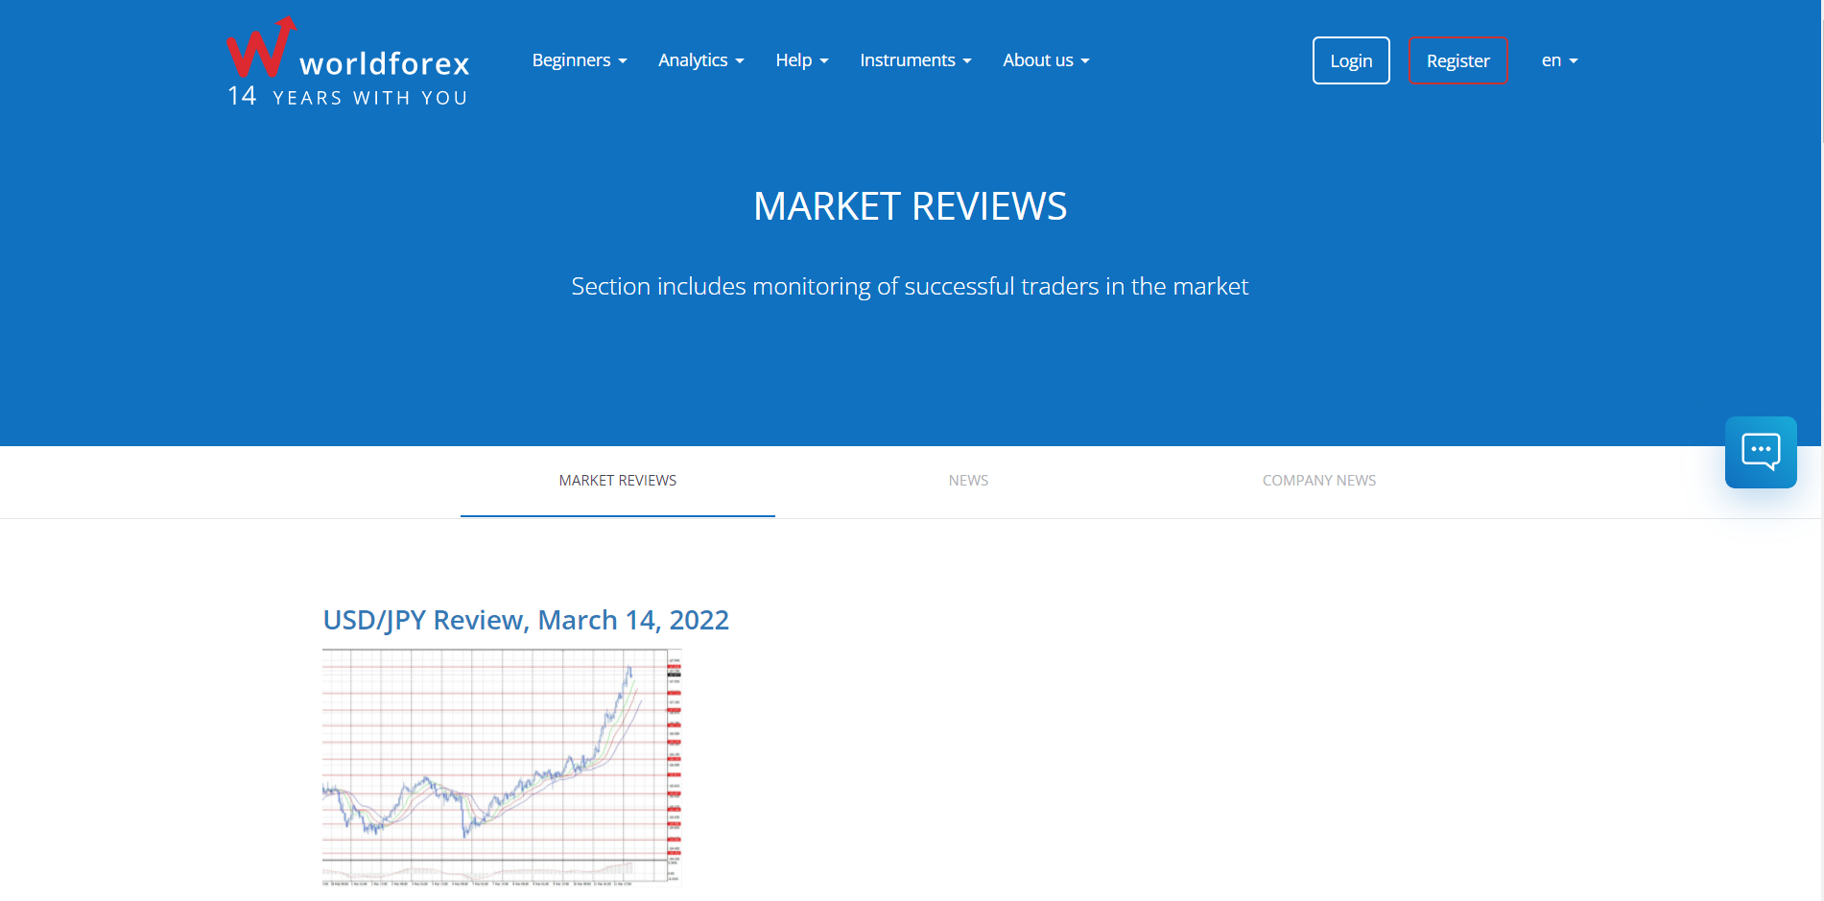
Task: Switch to the News tab
Action: click(968, 481)
